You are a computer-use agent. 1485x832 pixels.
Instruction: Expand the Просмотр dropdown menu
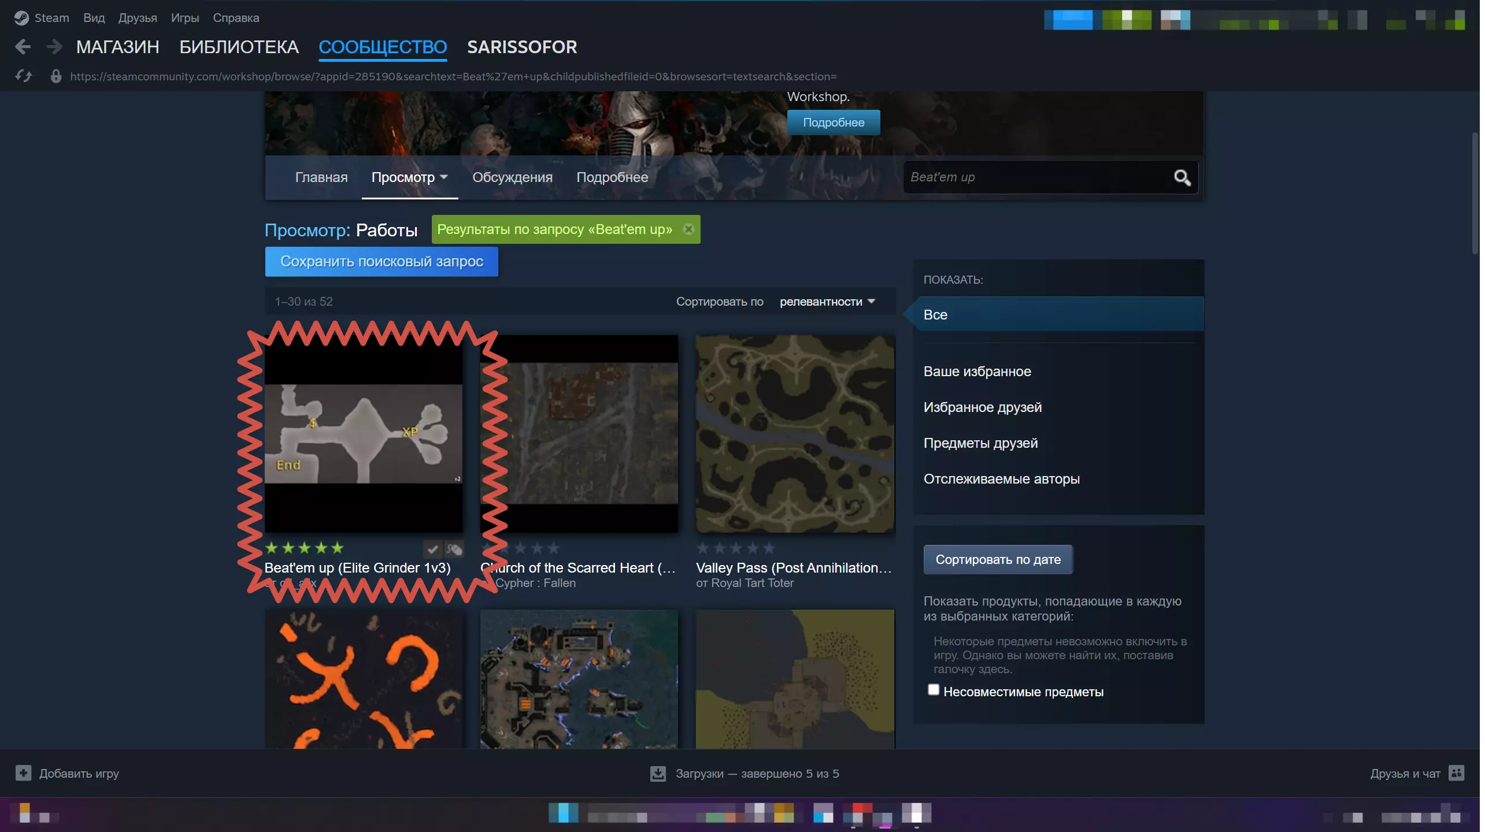pos(410,178)
